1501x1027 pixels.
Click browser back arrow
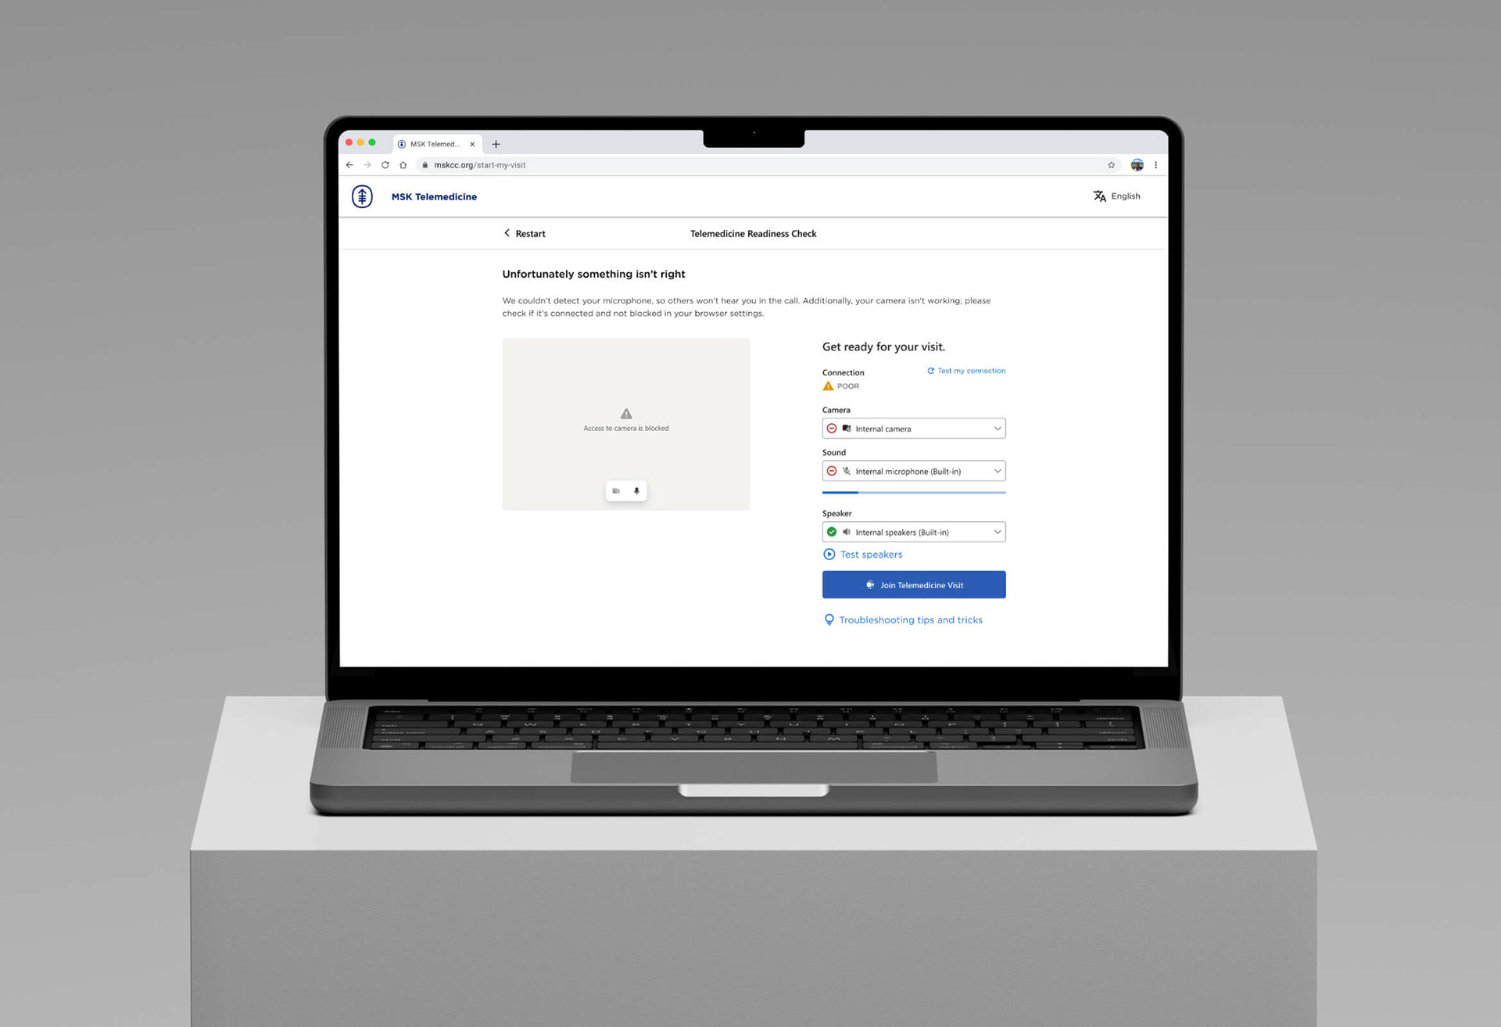tap(349, 165)
